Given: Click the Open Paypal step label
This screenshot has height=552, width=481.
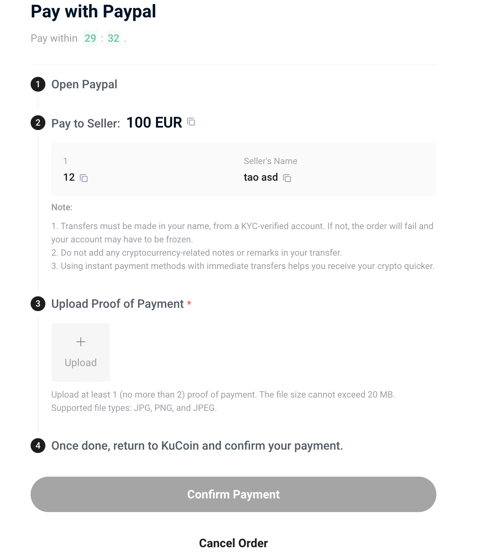Looking at the screenshot, I should coord(84,85).
